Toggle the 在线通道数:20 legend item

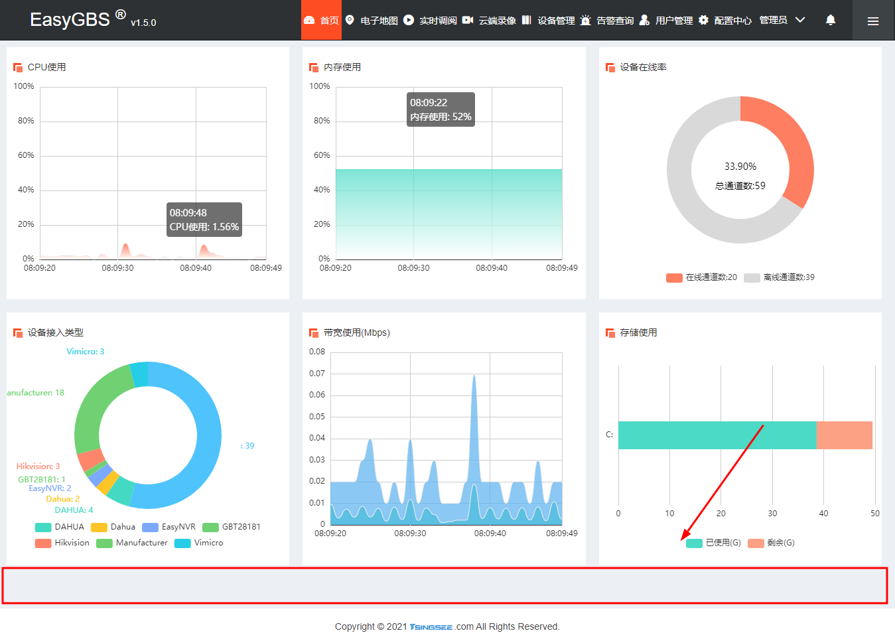click(701, 277)
